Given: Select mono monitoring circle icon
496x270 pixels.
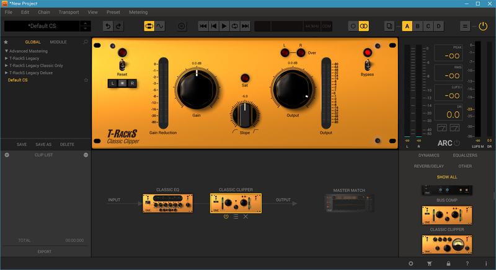Looking at the screenshot, I should click(x=353, y=26).
